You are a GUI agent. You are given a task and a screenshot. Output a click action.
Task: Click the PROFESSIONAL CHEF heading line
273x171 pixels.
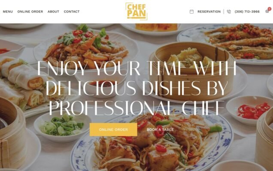point(136,108)
